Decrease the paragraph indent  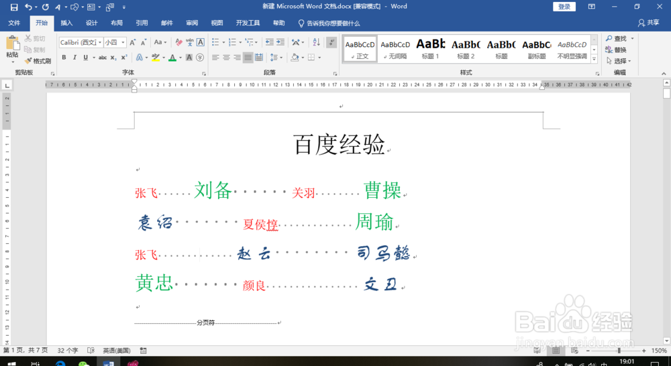(x=269, y=42)
